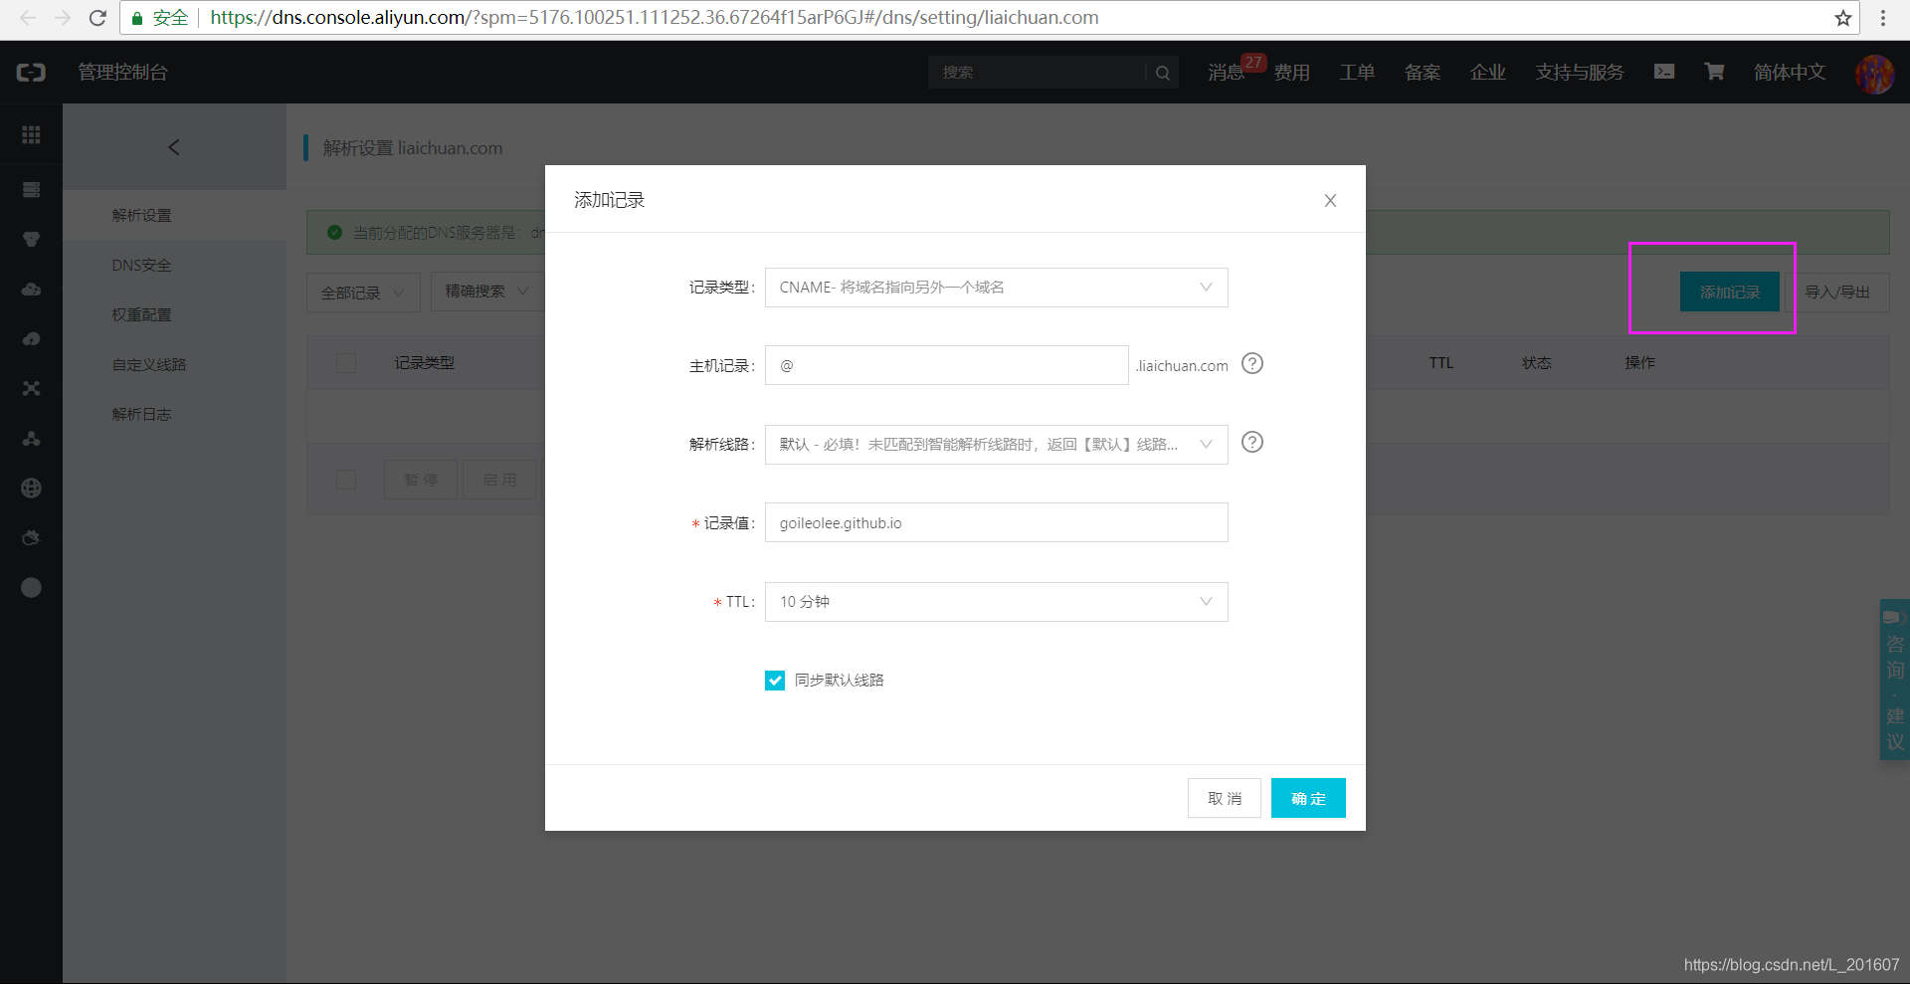The image size is (1910, 984).
Task: Click the 添加记录 button
Action: [x=1730, y=292]
